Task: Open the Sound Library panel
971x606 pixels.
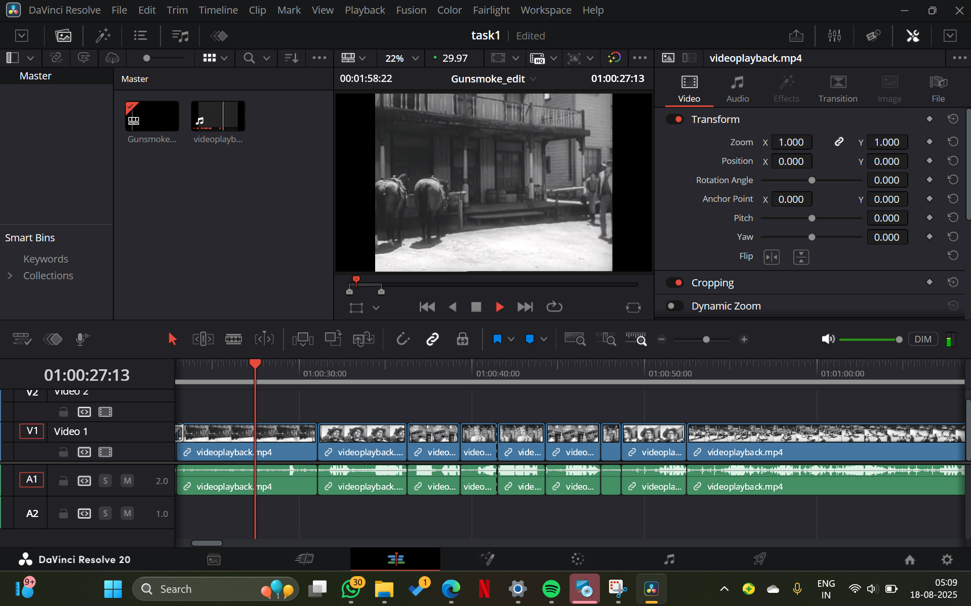Action: [x=180, y=35]
